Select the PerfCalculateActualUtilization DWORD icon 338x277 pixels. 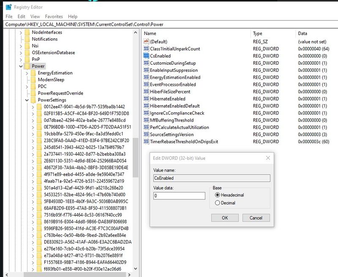tap(146, 127)
